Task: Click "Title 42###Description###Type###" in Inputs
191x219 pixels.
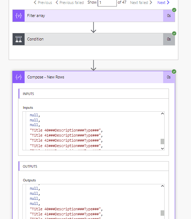Action: coord(66,140)
